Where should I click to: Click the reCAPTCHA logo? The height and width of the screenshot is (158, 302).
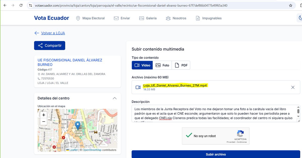tap(240, 134)
